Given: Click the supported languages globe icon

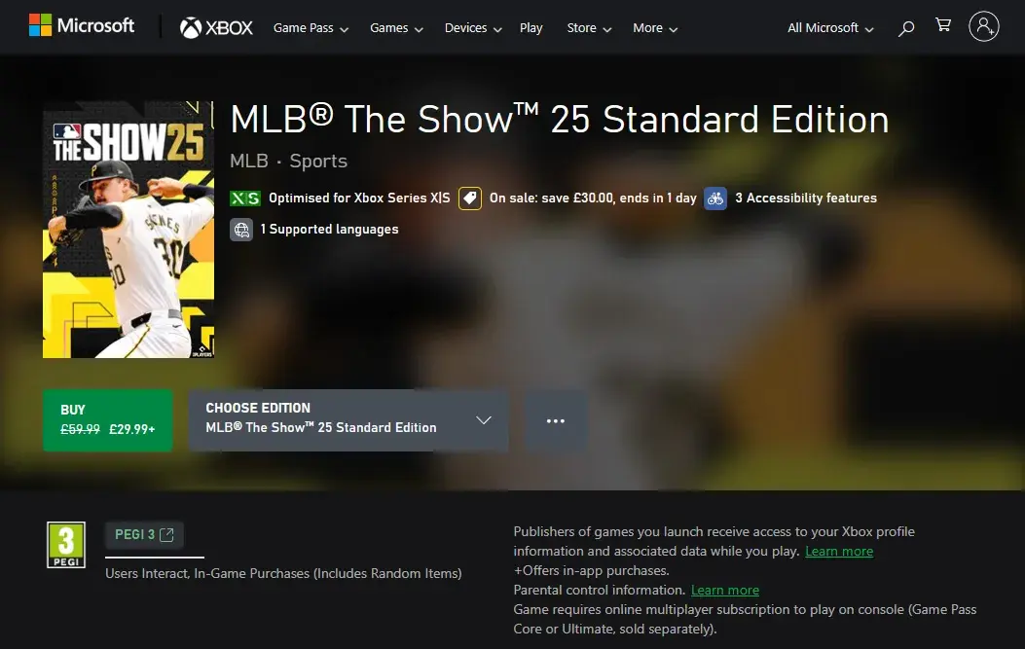Looking at the screenshot, I should [241, 230].
